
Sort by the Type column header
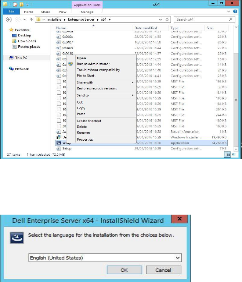[187, 28]
